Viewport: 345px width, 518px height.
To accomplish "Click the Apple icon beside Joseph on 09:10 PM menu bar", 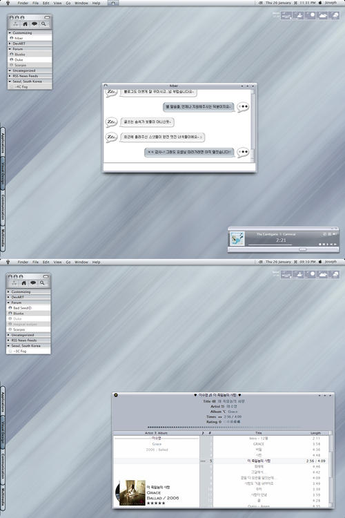I will (320, 262).
